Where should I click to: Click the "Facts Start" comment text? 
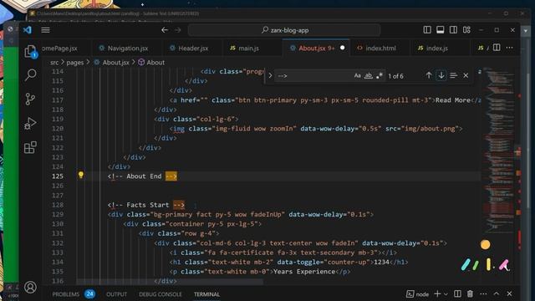(148, 205)
